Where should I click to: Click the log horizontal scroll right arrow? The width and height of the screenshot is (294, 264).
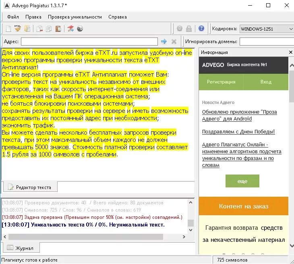184,237
